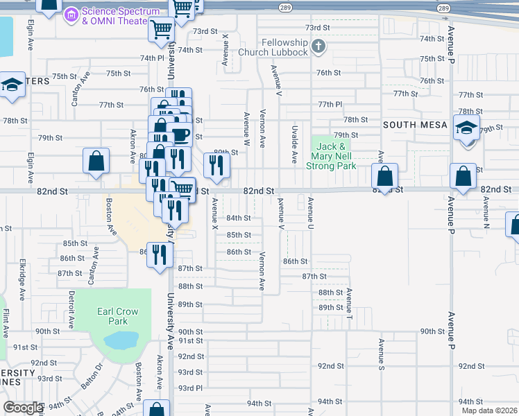Viewport: 519px width, 416px height.
Task: Click the 74th Pl street label
Action: (152, 58)
